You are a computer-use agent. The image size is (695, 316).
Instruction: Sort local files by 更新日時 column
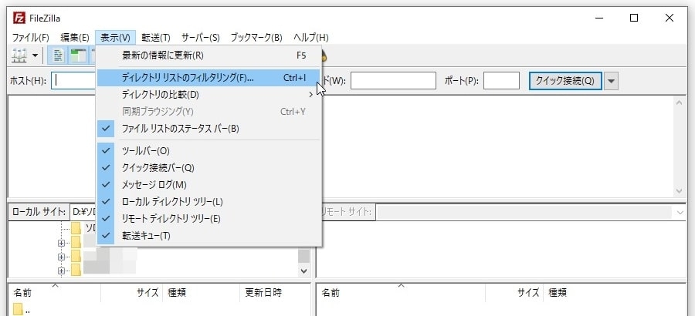point(263,293)
